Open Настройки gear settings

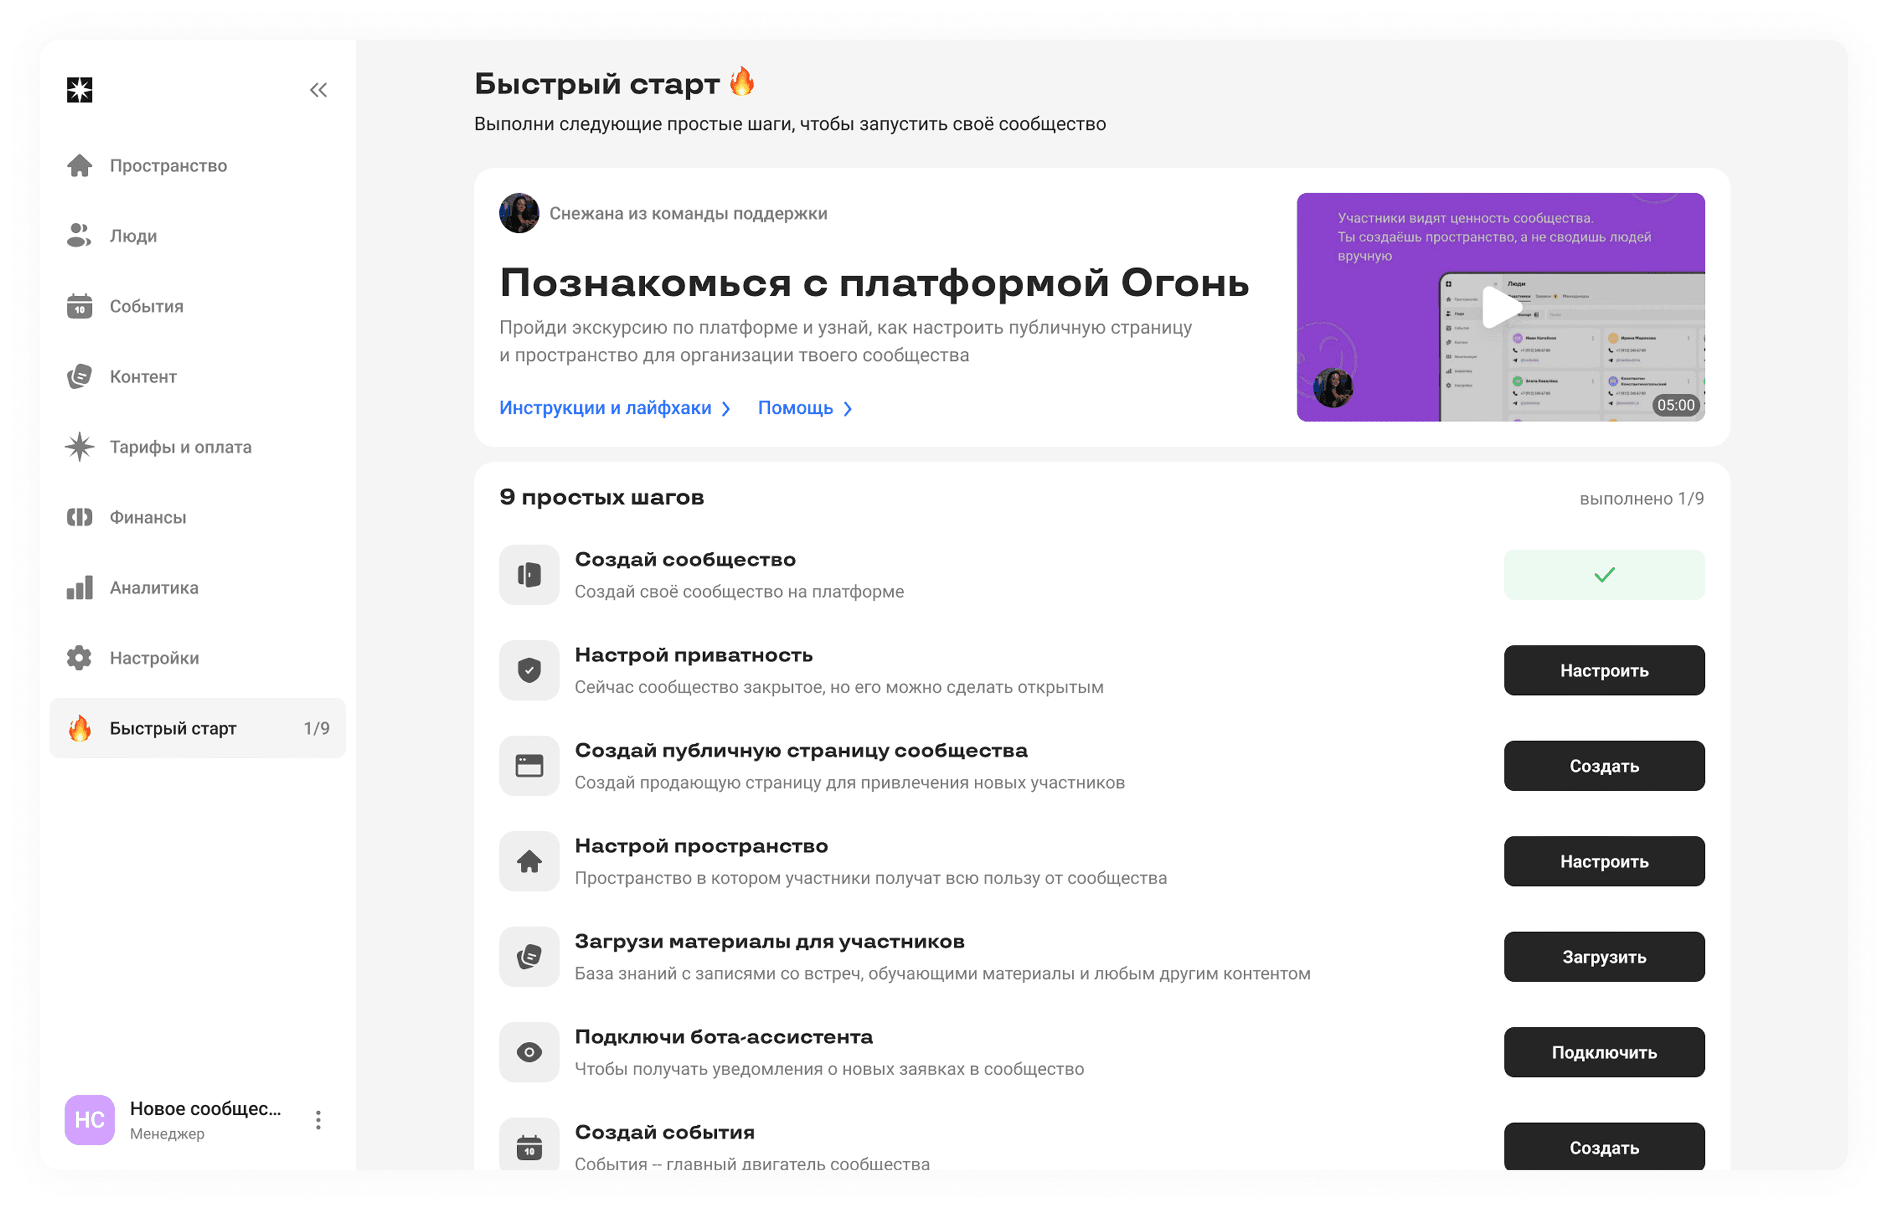pyautogui.click(x=153, y=658)
